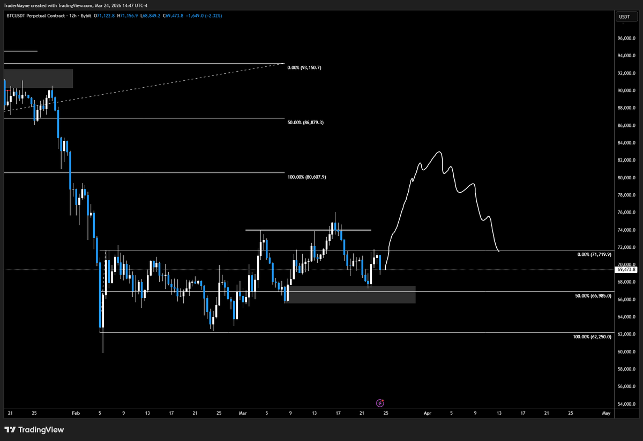This screenshot has height=441, width=643.
Task: Click the Apr label on time axis
Action: click(x=428, y=413)
